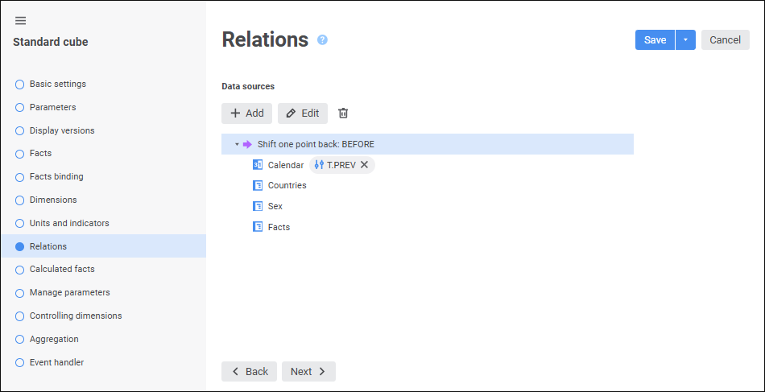This screenshot has height=392, width=765.
Task: Select the Basic settings step
Action: pos(57,84)
